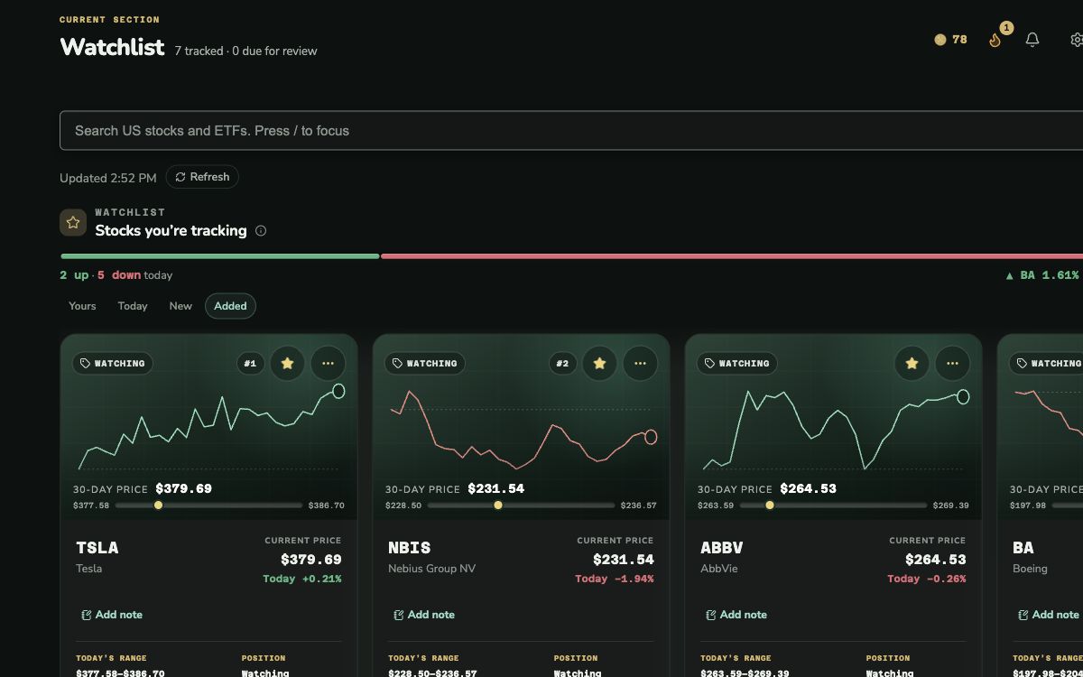Click TSLA Today +0.21% change
The width and height of the screenshot is (1083, 677).
point(302,579)
